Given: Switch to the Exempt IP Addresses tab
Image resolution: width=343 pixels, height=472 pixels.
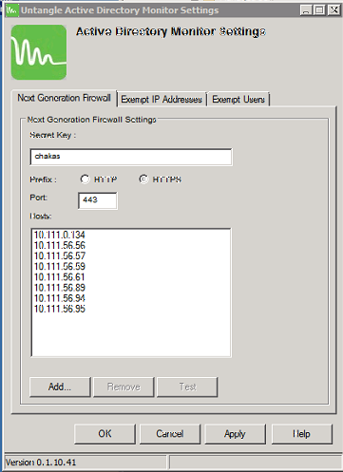Looking at the screenshot, I should [x=162, y=100].
